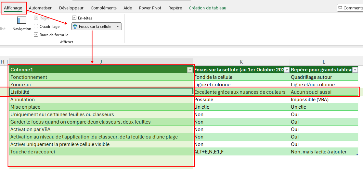363x169 pixels.
Task: Click the cell containing Impossible (VBA)
Action: [324, 100]
